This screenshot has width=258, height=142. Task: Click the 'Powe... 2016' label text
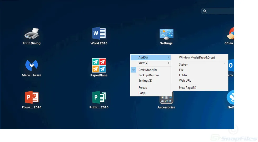(31, 107)
